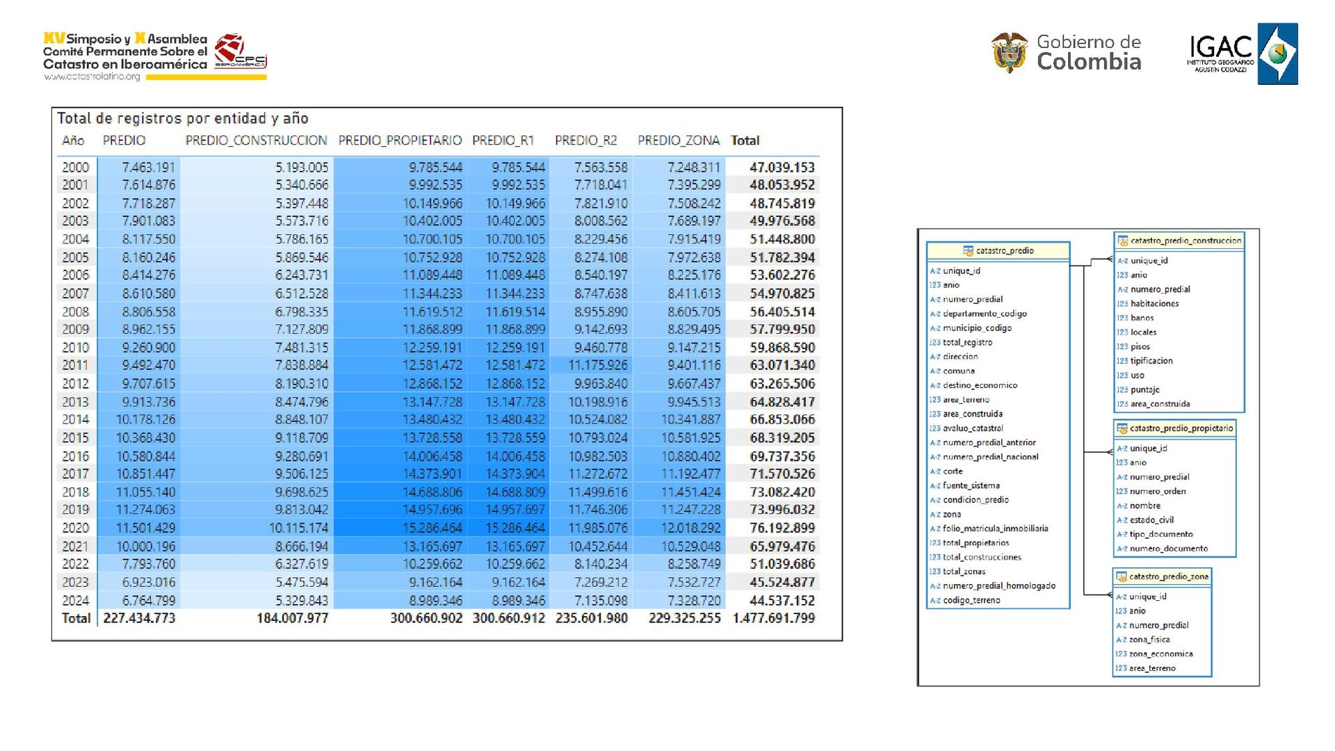The width and height of the screenshot is (1335, 751).
Task: Select numero_predial_homologado field
Action: [x=998, y=586]
